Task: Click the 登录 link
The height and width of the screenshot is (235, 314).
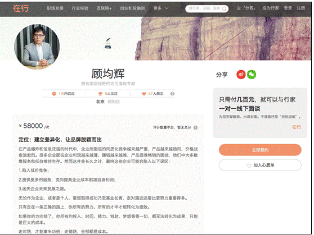Action: click(x=288, y=8)
